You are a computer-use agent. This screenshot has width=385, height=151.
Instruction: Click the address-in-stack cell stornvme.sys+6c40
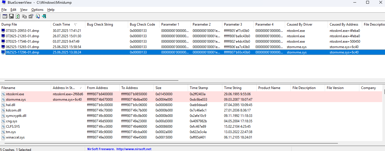pyautogui.click(x=67, y=100)
